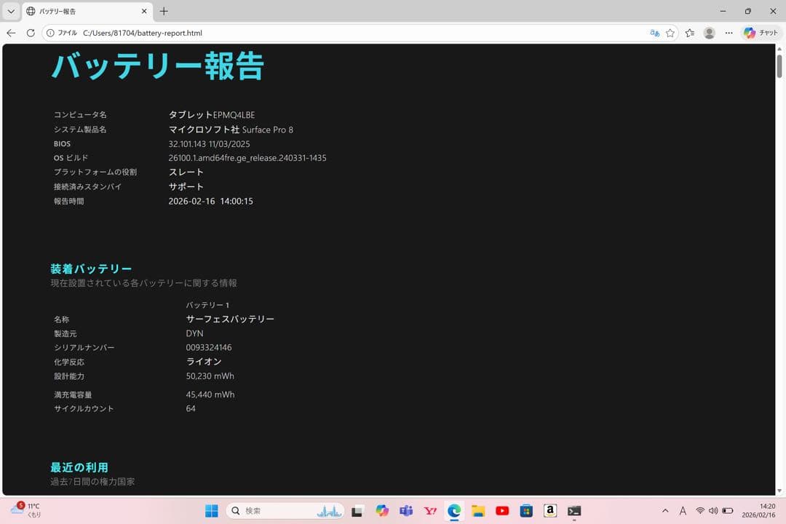Open the battery status tray icon
786x524 pixels.
pyautogui.click(x=727, y=511)
